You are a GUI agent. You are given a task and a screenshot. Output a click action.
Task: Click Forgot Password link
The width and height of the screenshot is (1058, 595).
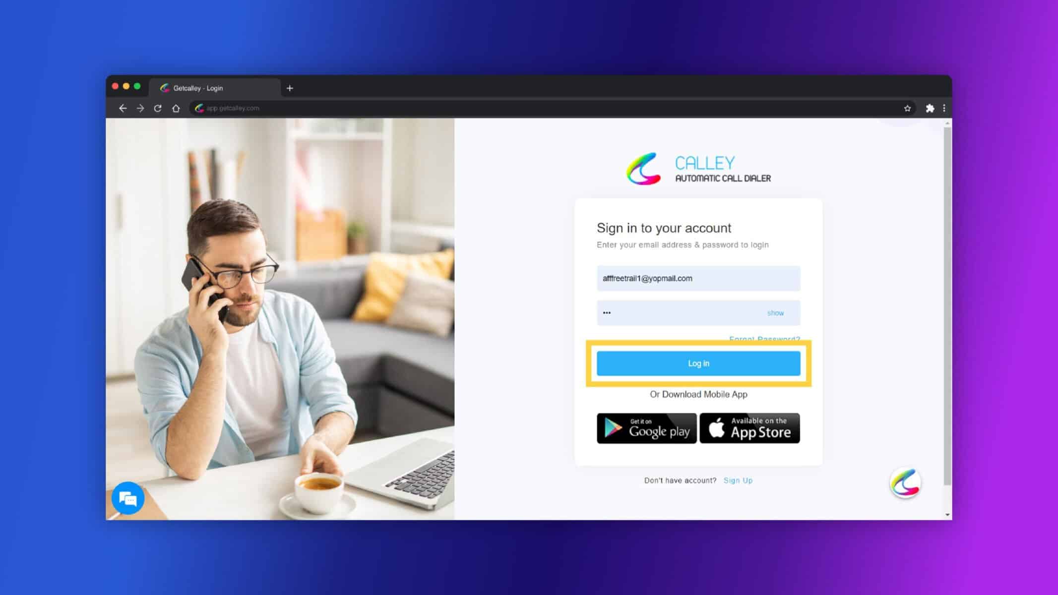point(764,339)
